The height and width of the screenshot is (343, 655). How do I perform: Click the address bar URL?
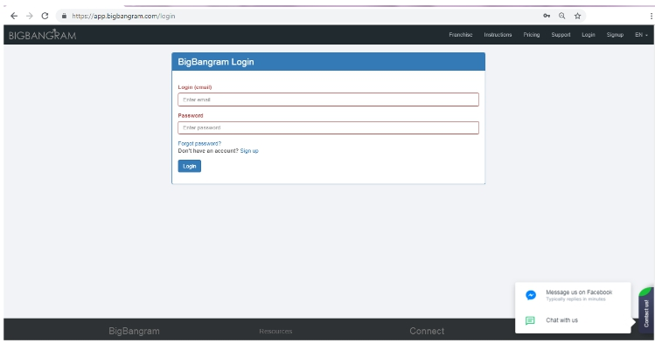(123, 16)
